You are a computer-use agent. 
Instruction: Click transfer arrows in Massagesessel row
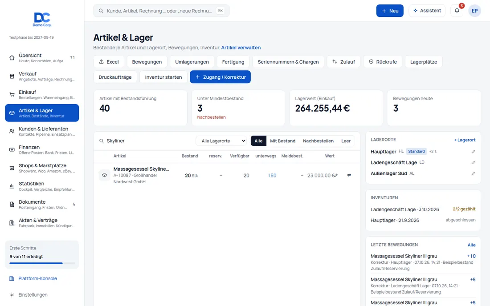click(349, 175)
